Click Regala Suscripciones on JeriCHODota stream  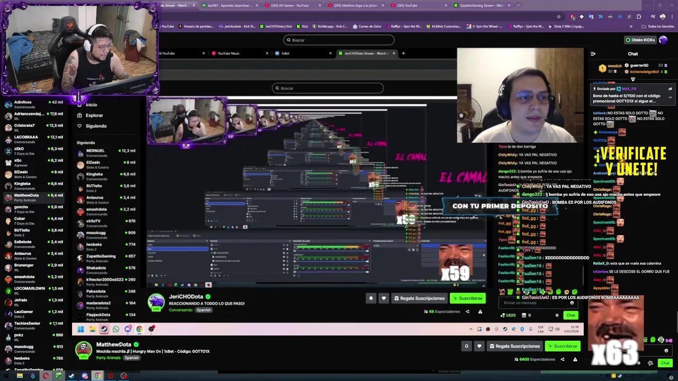click(419, 298)
